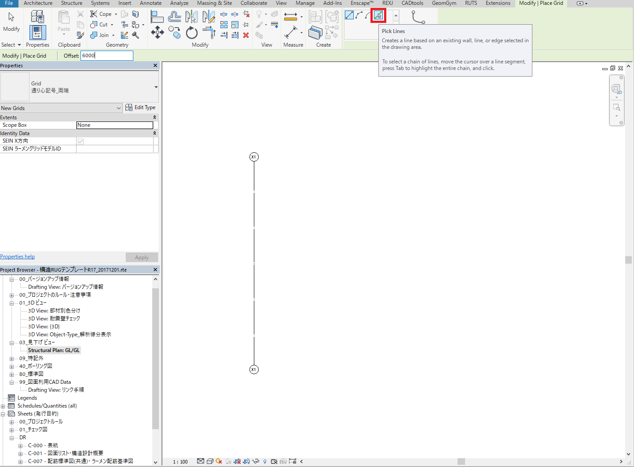
Task: Toggle Detail Level in view control bar
Action: point(201,461)
